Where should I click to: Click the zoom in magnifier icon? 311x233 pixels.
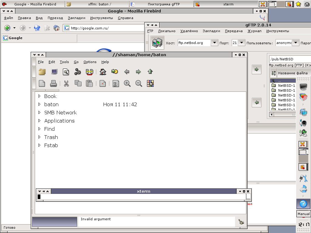coord(127,83)
